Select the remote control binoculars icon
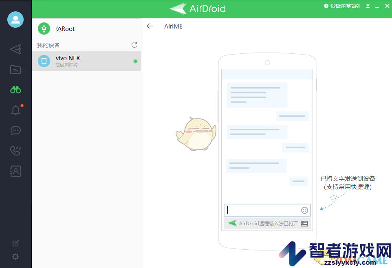The height and width of the screenshot is (268, 392). tap(15, 90)
